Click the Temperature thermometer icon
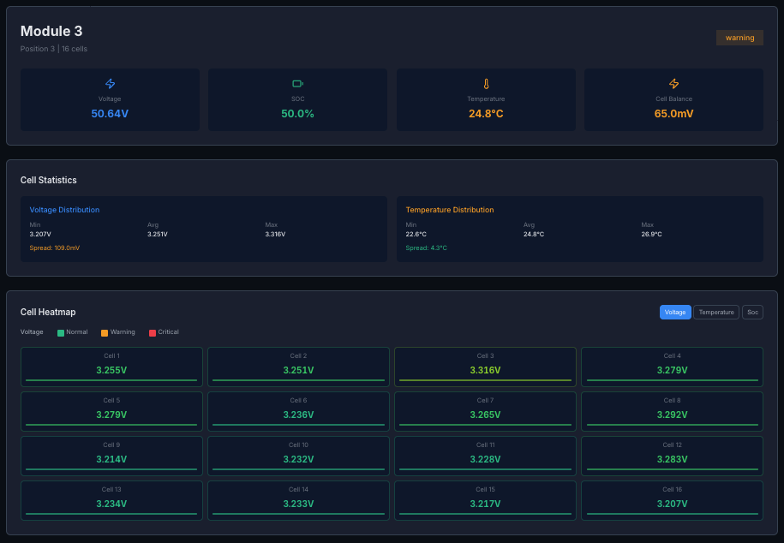Image resolution: width=784 pixels, height=543 pixels. (486, 84)
